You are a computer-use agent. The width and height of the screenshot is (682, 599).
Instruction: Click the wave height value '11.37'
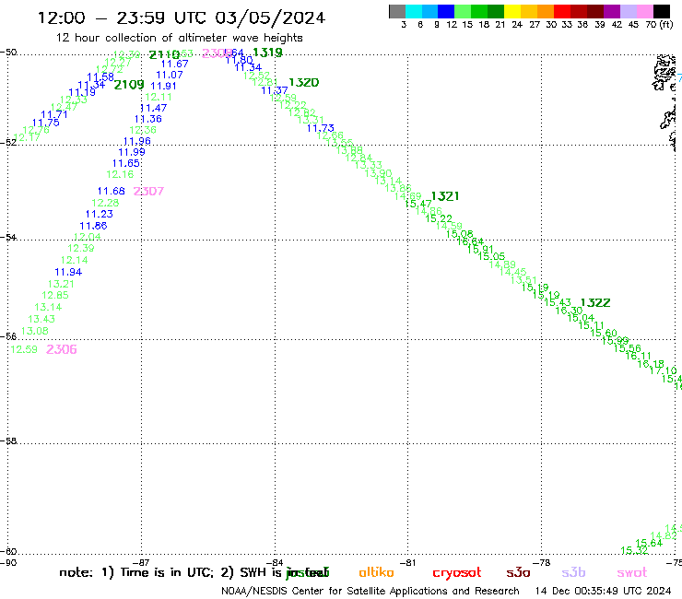[275, 90]
